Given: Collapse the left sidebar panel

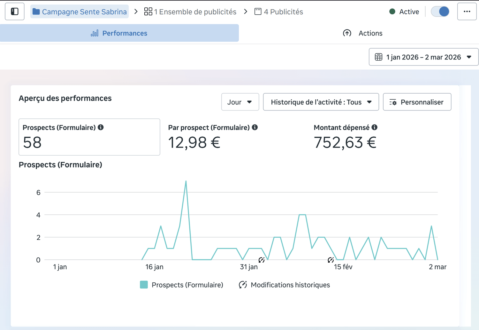Looking at the screenshot, I should (x=14, y=11).
